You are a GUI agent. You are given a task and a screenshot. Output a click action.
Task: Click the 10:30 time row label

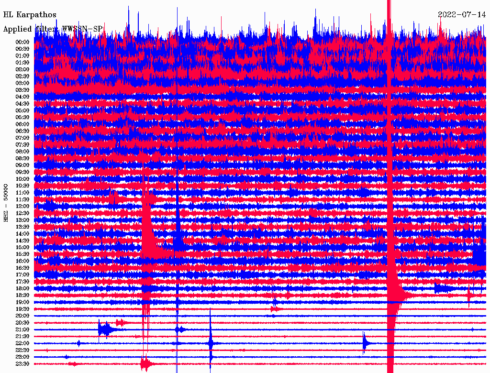pyautogui.click(x=22, y=186)
